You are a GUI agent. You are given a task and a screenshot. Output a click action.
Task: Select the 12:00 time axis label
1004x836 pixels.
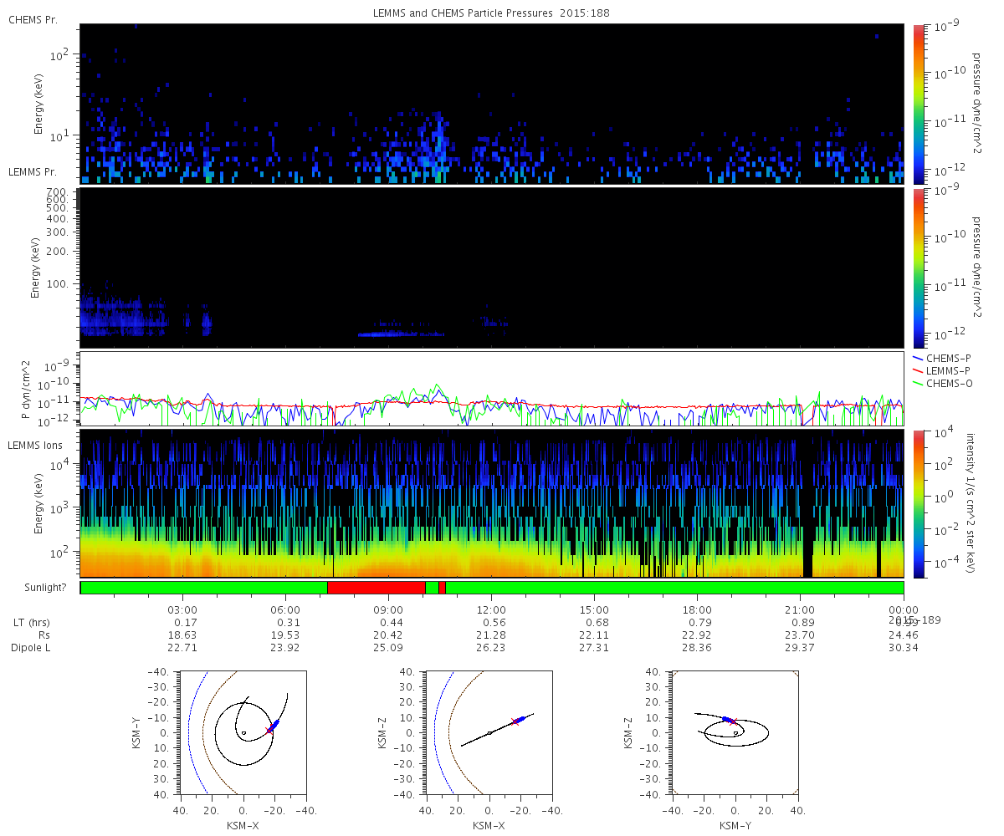[491, 609]
